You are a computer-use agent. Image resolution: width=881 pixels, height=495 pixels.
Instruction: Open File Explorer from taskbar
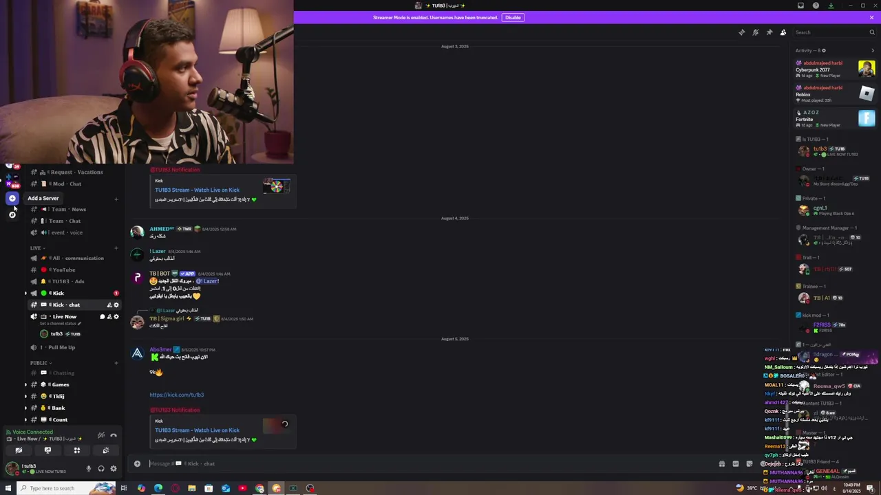[x=191, y=488]
